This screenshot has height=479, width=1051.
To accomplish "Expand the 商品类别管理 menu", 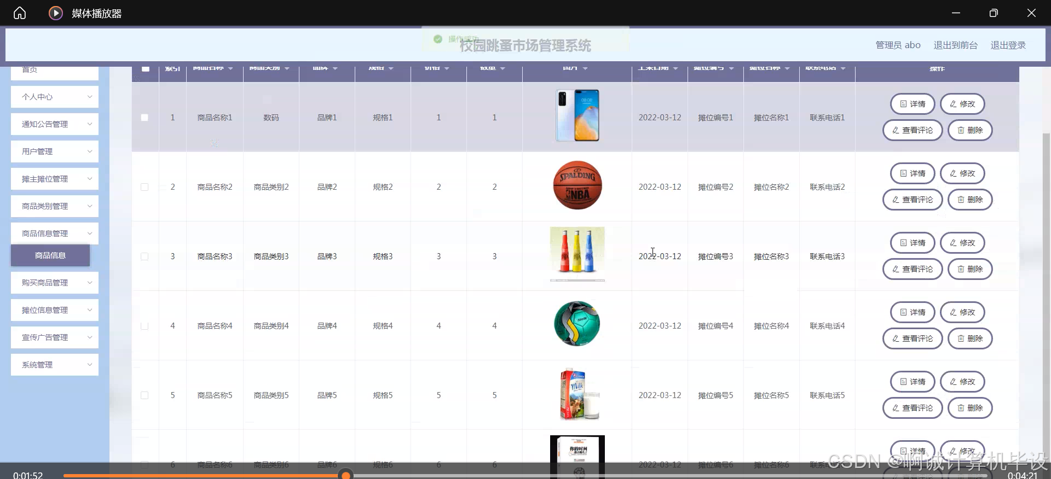I will click(55, 206).
